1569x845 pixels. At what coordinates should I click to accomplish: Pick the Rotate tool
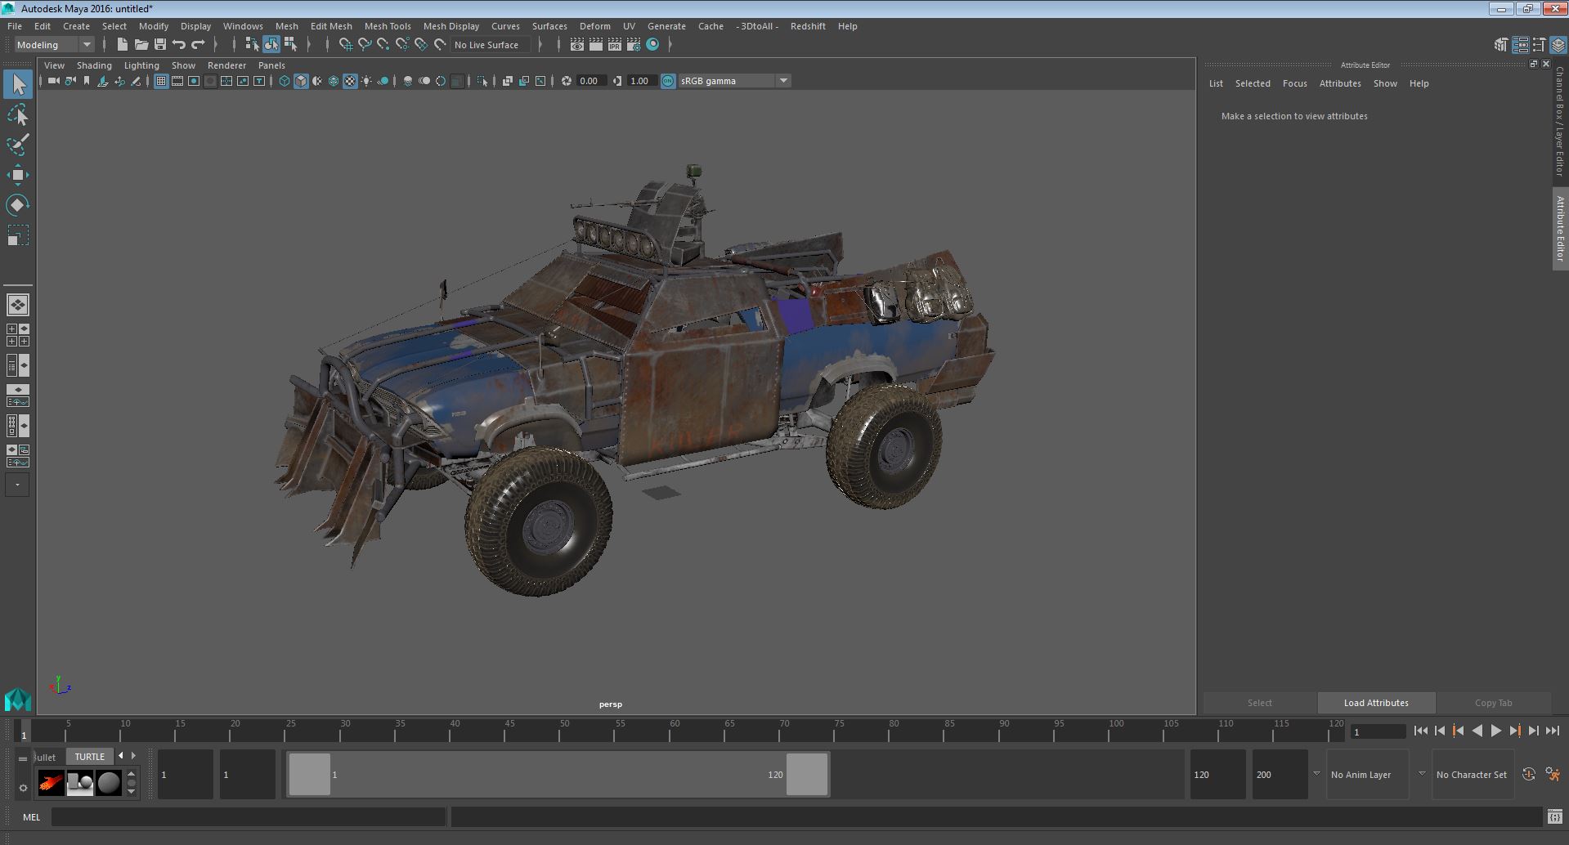tap(17, 204)
